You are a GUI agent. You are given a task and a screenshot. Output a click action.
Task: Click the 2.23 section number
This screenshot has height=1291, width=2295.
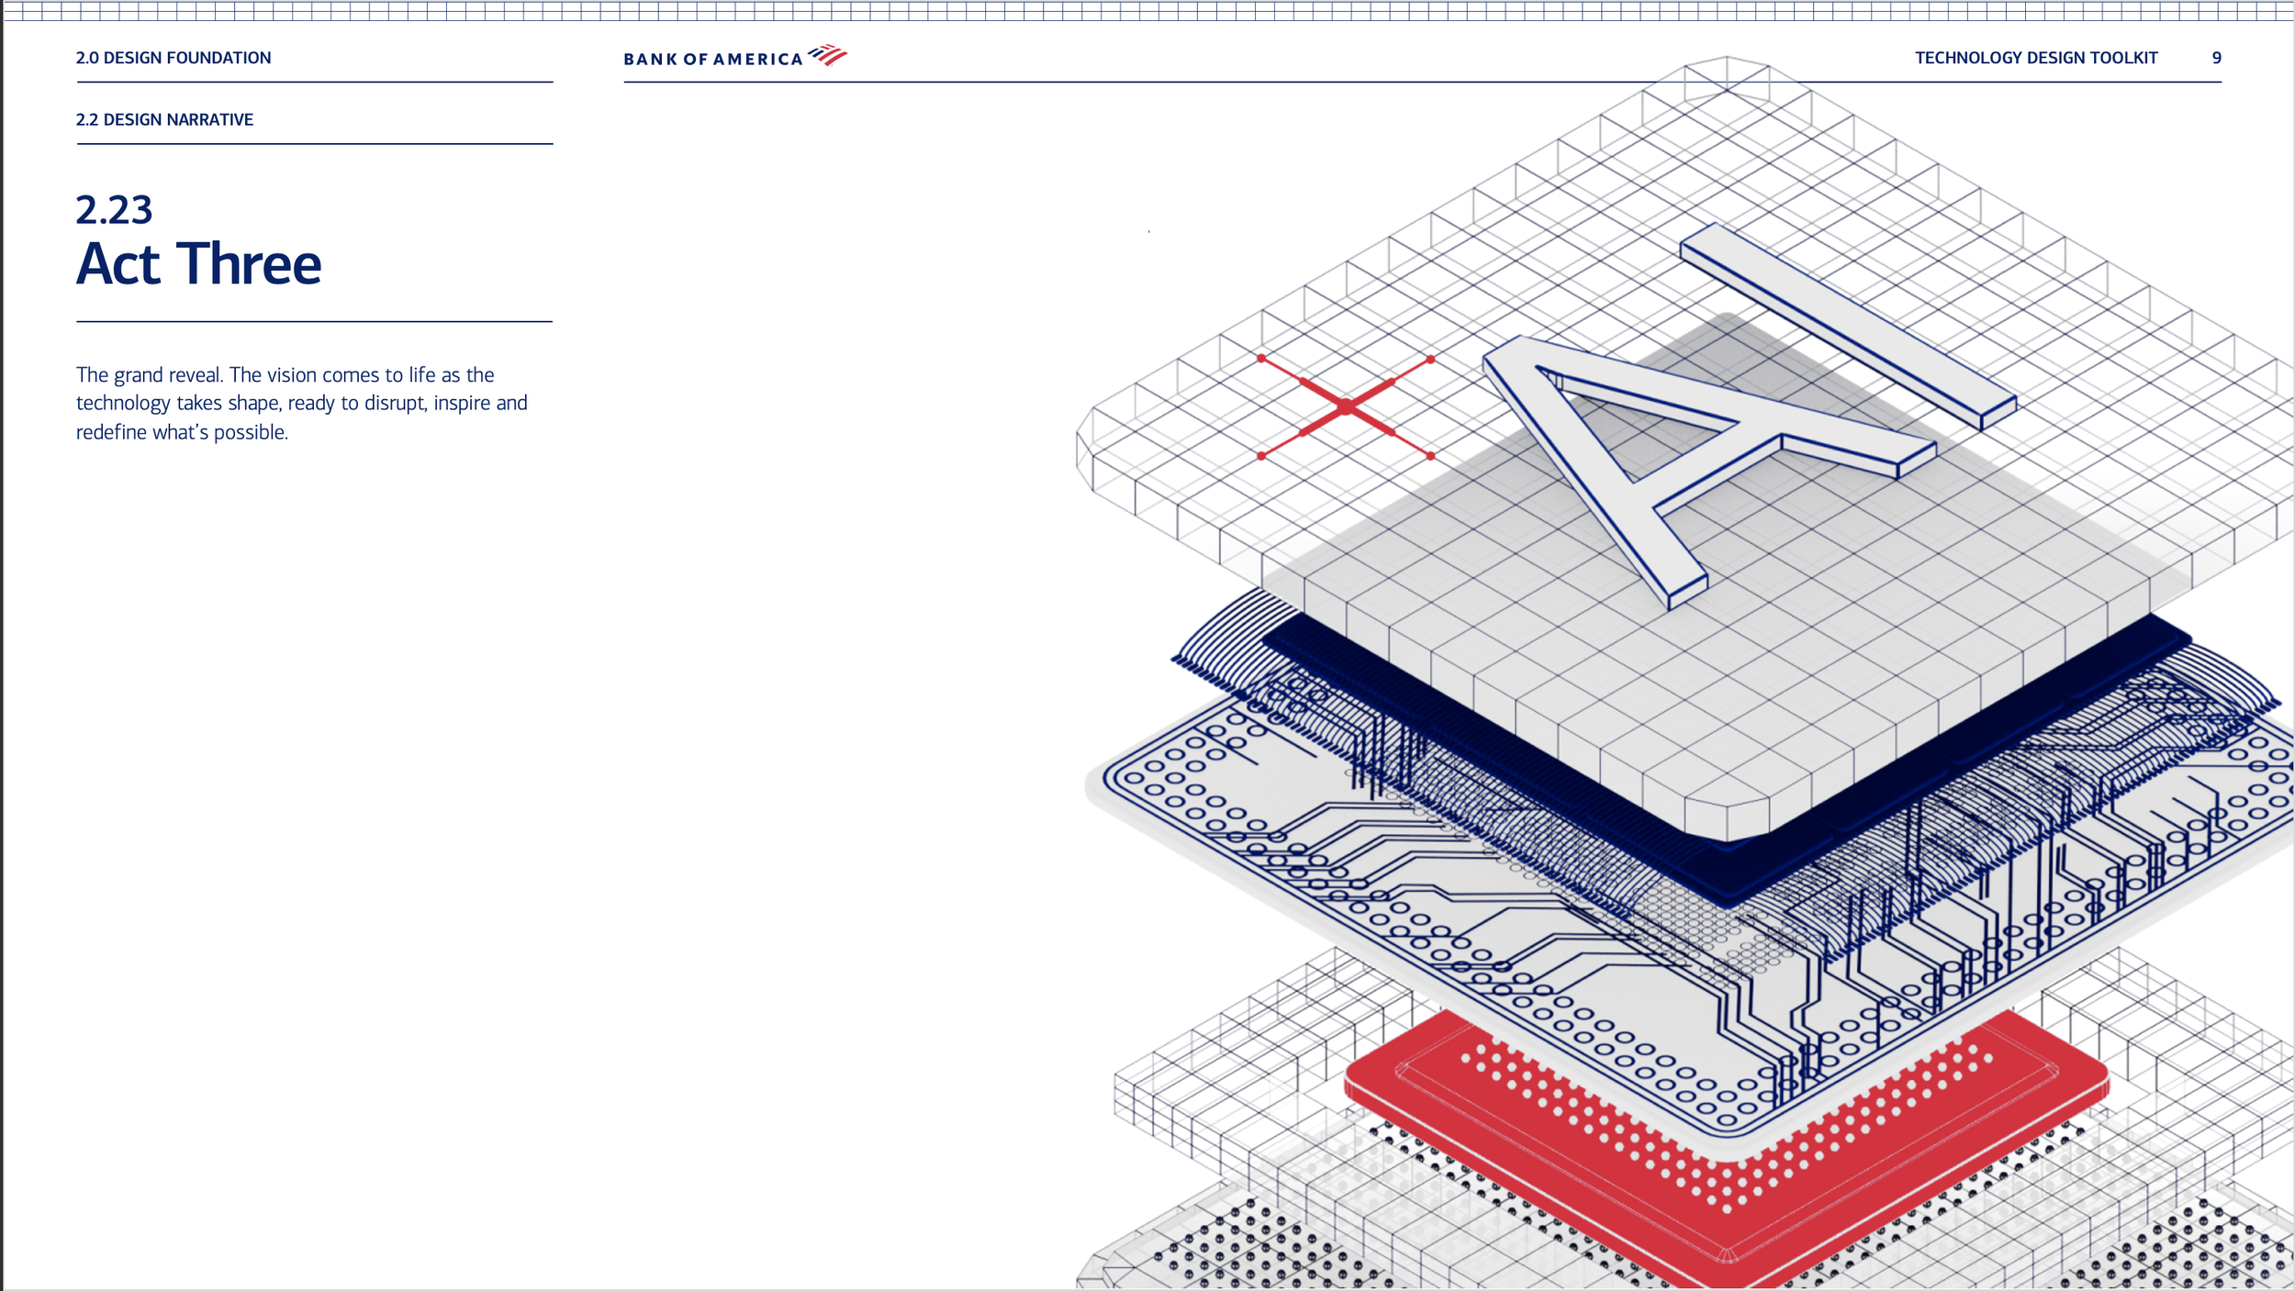coord(114,210)
